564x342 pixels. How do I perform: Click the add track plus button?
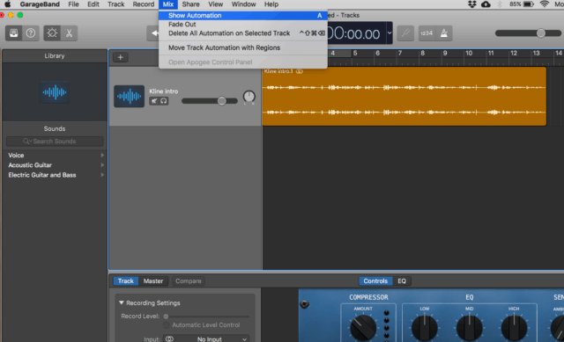click(x=121, y=57)
